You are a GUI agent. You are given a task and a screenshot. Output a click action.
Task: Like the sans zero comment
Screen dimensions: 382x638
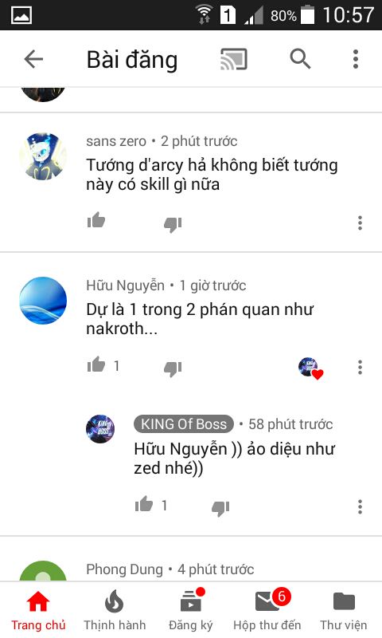tap(96, 222)
